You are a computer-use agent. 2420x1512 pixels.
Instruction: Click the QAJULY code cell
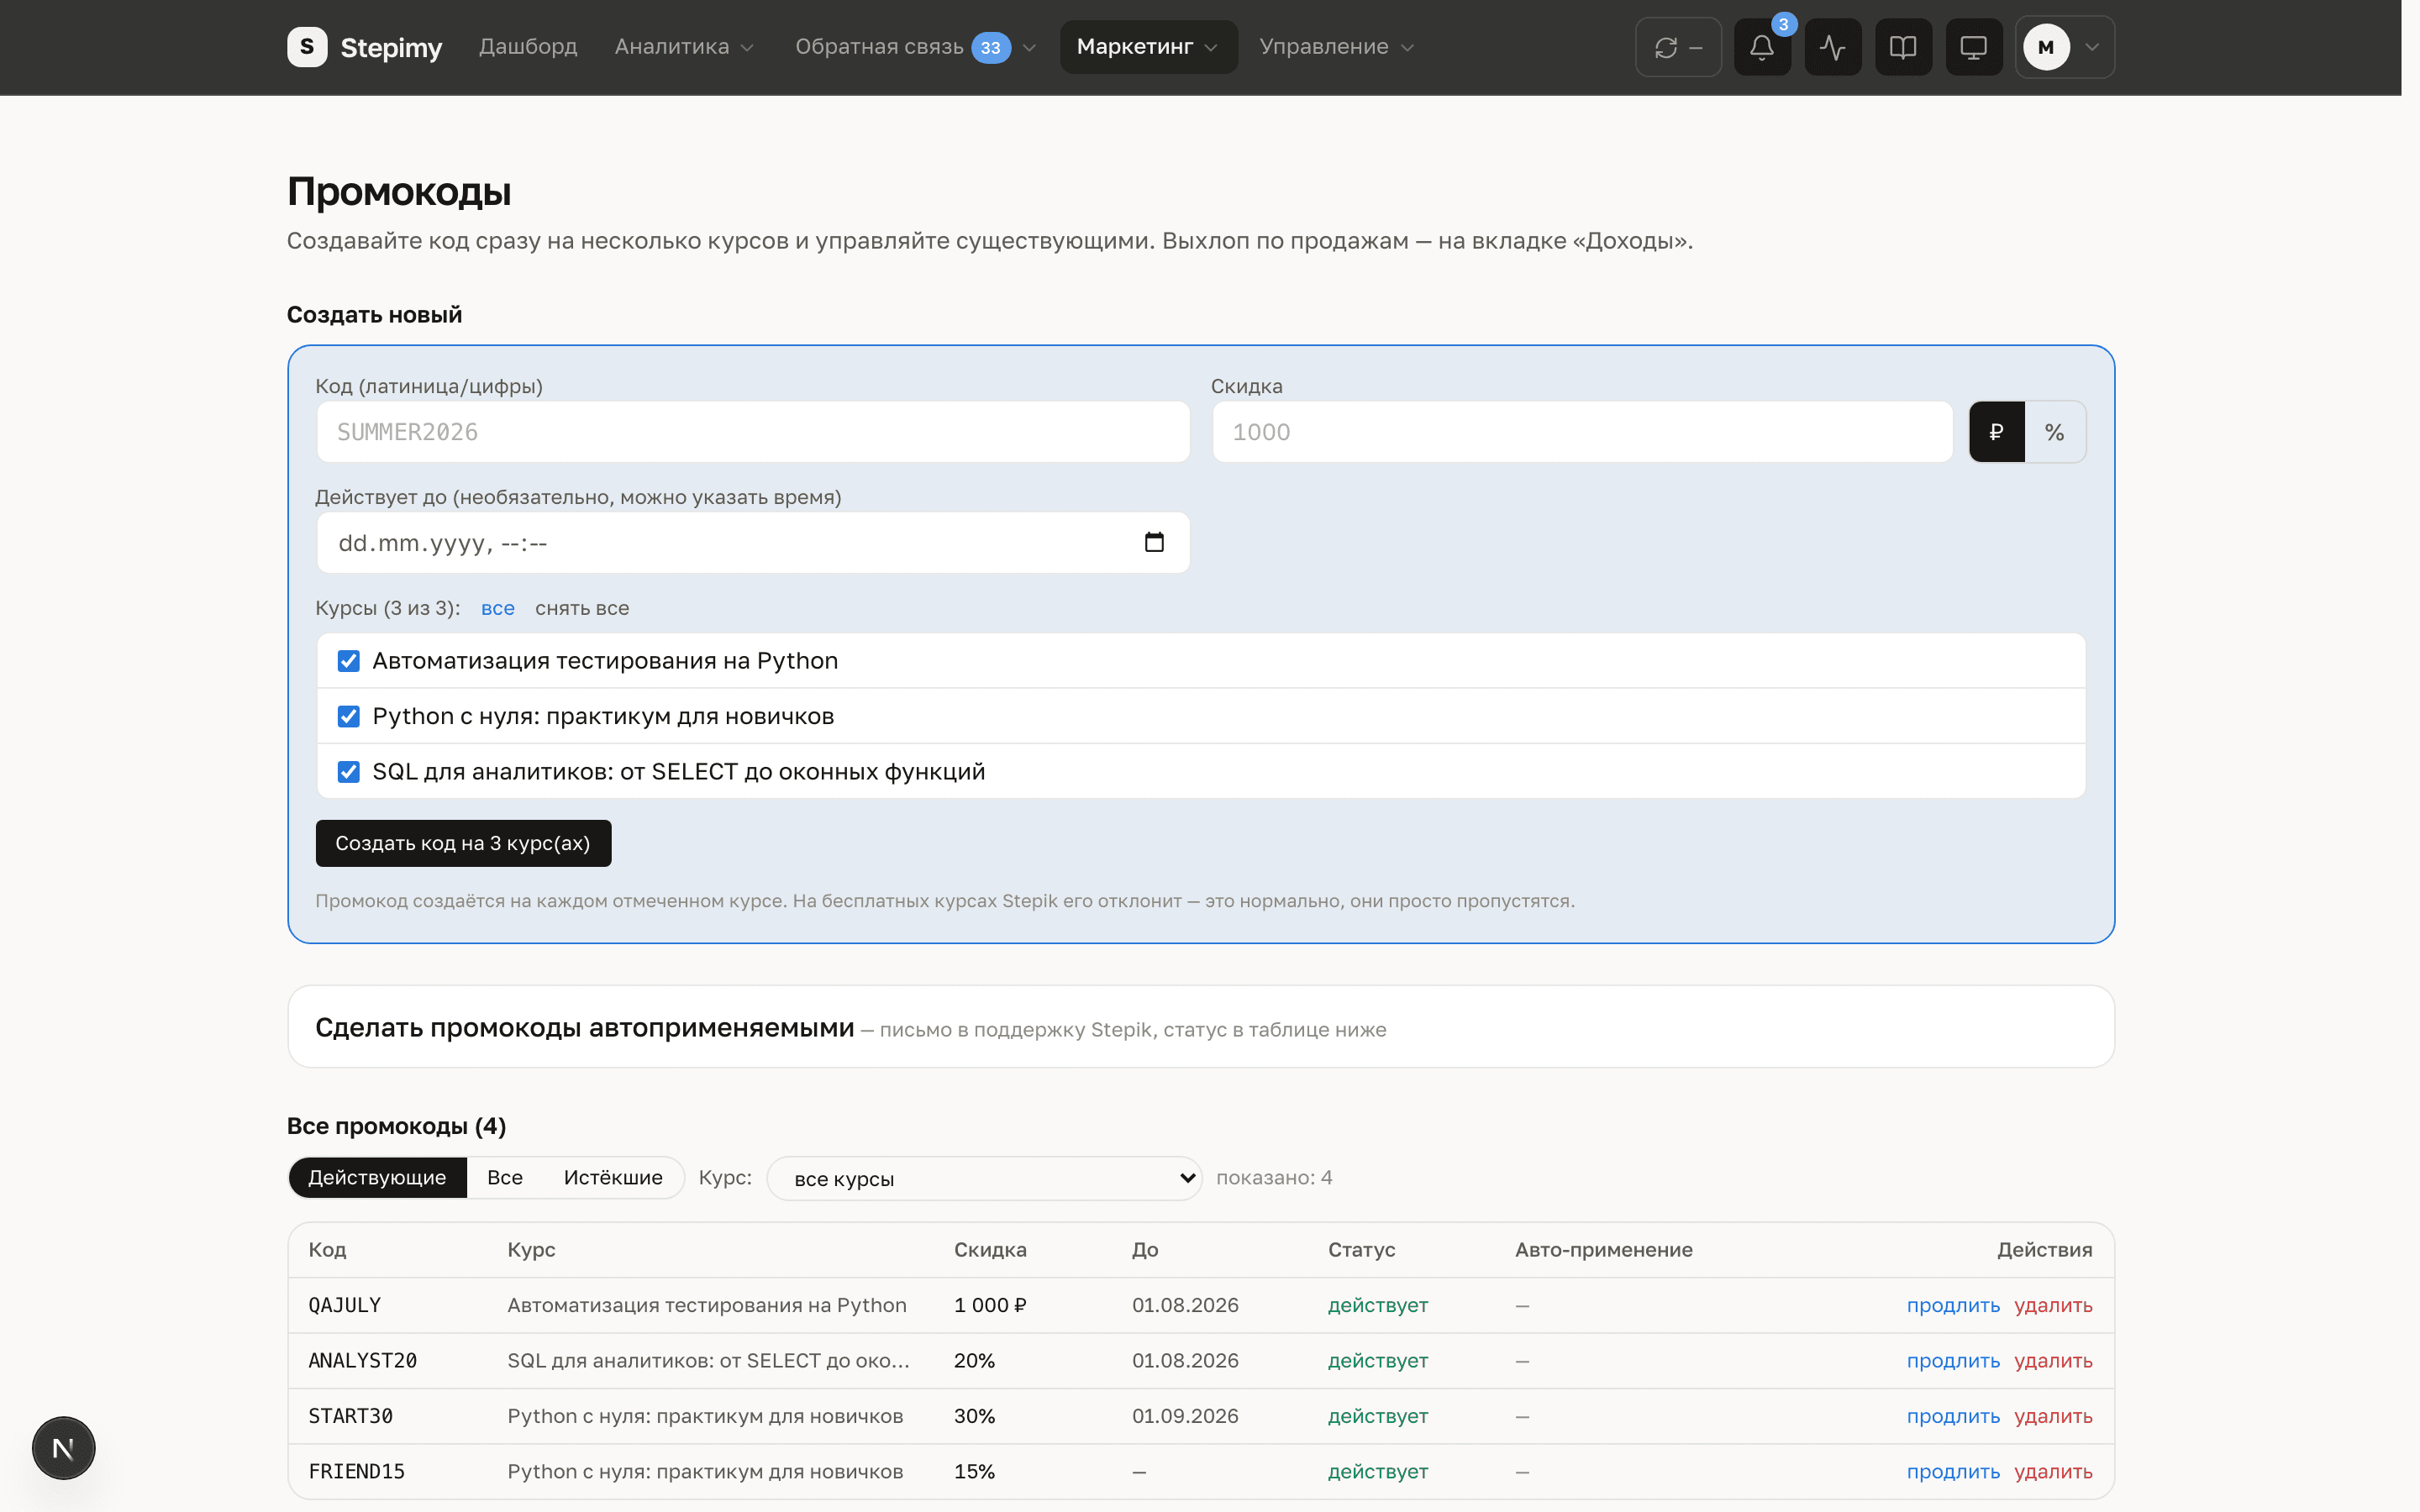345,1305
